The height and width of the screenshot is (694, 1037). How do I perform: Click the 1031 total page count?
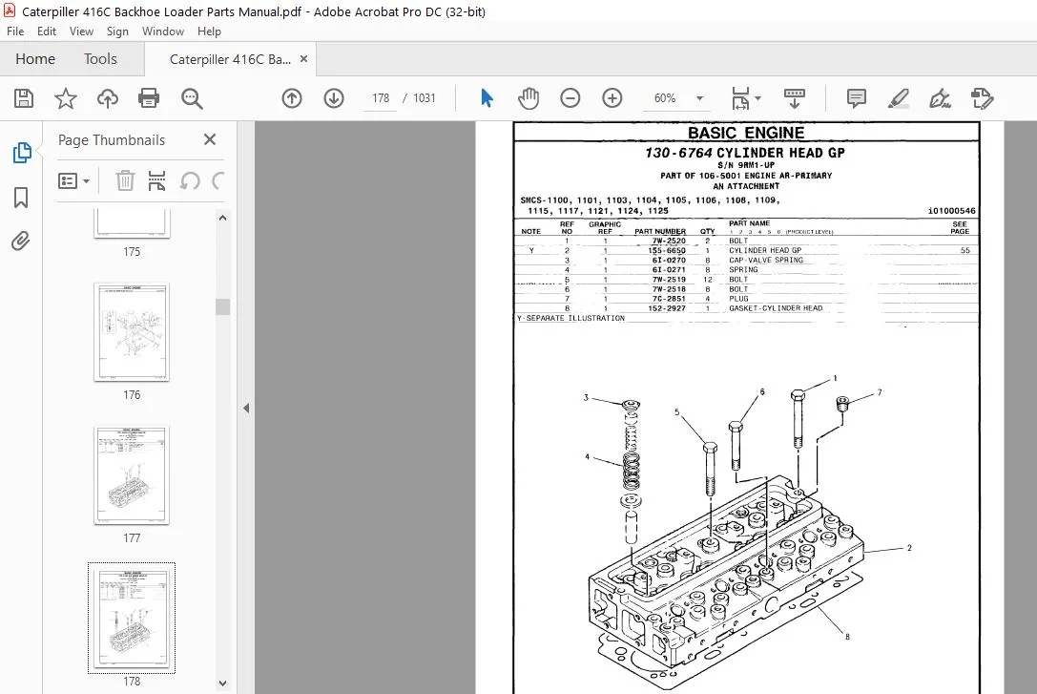click(425, 98)
